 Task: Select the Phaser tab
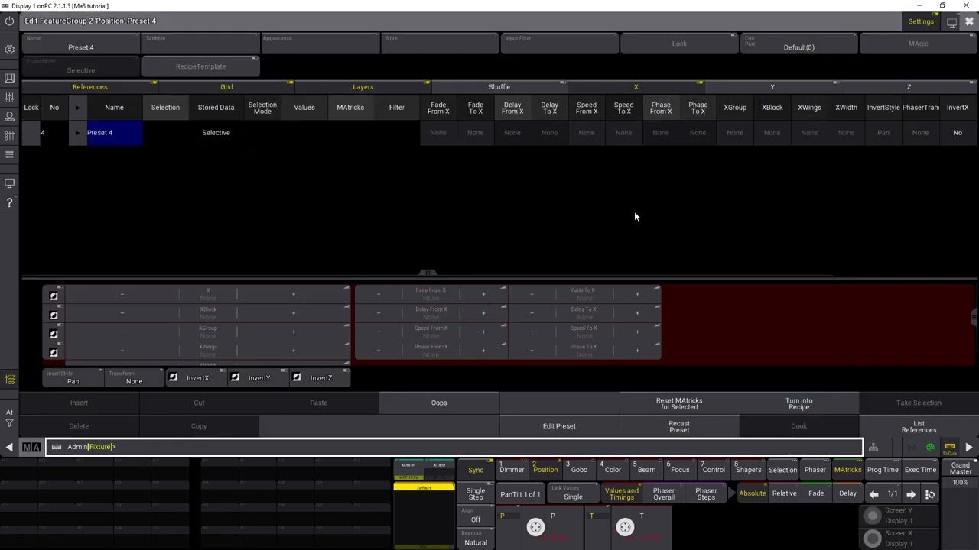pos(815,470)
